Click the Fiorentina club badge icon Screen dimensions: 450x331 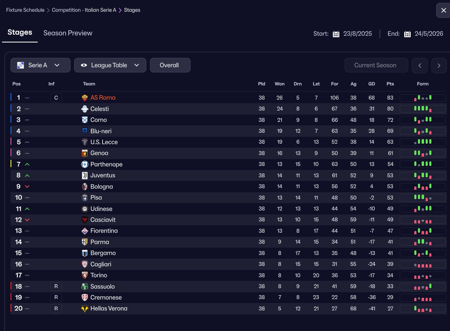tap(85, 231)
